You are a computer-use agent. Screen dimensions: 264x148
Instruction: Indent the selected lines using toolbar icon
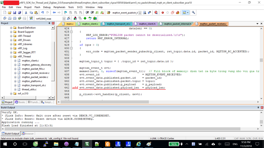click(x=87, y=13)
